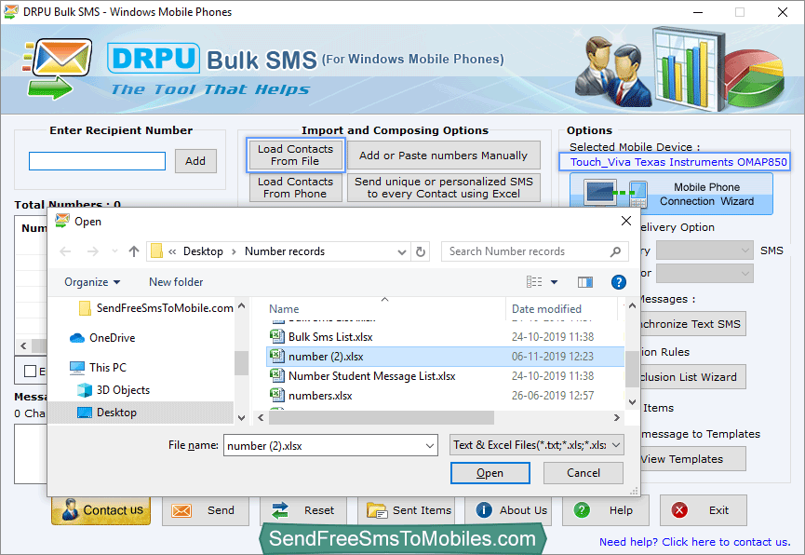Open the second Delivery Option dropdown

pyautogui.click(x=704, y=274)
